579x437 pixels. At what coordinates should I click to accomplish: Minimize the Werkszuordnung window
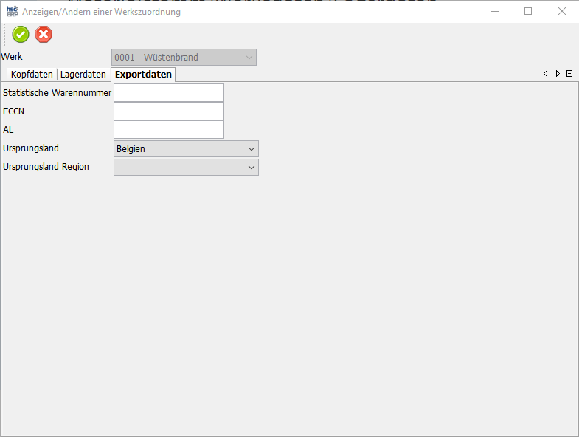coord(494,12)
